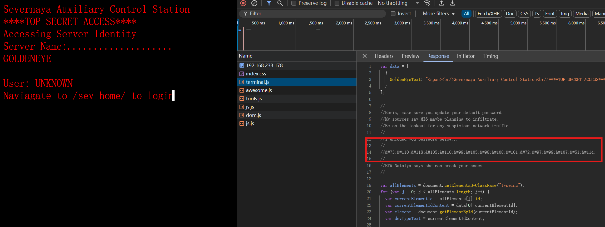This screenshot has height=227, width=605.
Task: Click the 1,000 ms timeline marker
Action: 286,23
